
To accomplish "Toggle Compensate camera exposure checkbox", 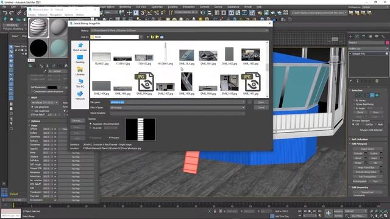I will (47, 91).
